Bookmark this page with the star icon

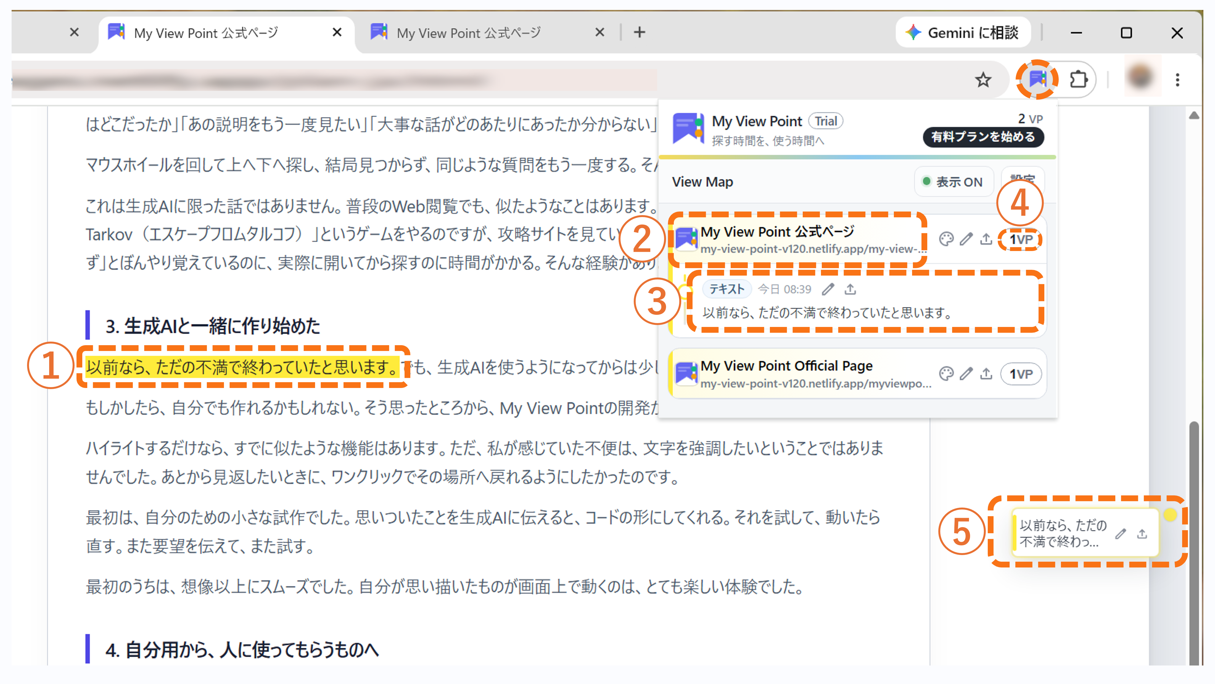pyautogui.click(x=983, y=80)
